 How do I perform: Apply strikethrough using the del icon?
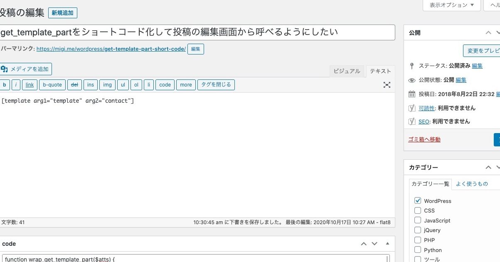pyautogui.click(x=74, y=84)
